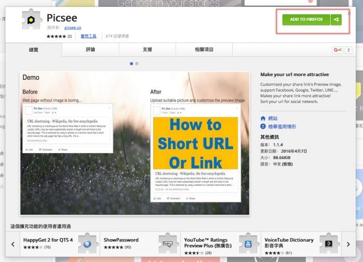This screenshot has height=262, width=363.
Task: Click the Picsee title text
Action: 62,18
